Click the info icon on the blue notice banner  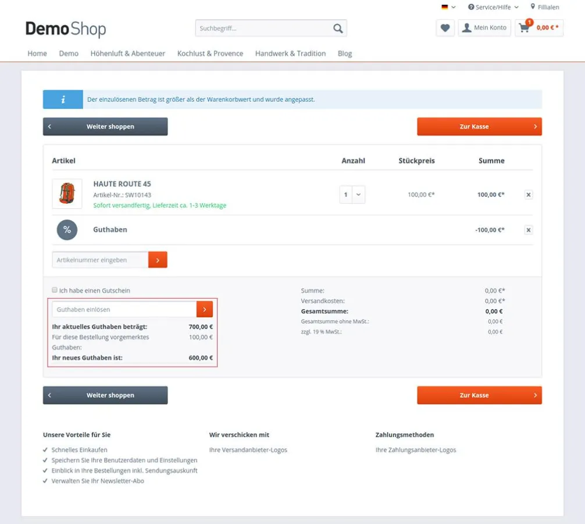click(x=63, y=99)
